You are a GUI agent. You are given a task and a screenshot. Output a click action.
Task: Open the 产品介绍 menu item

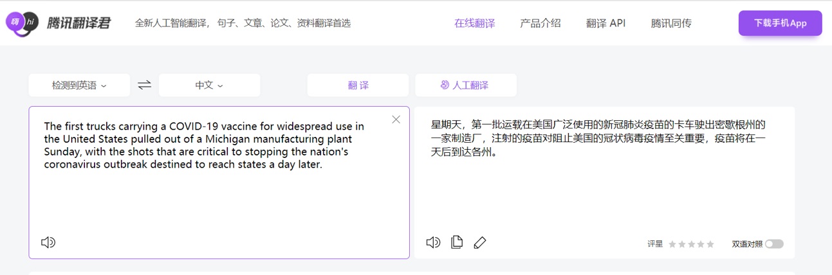541,23
